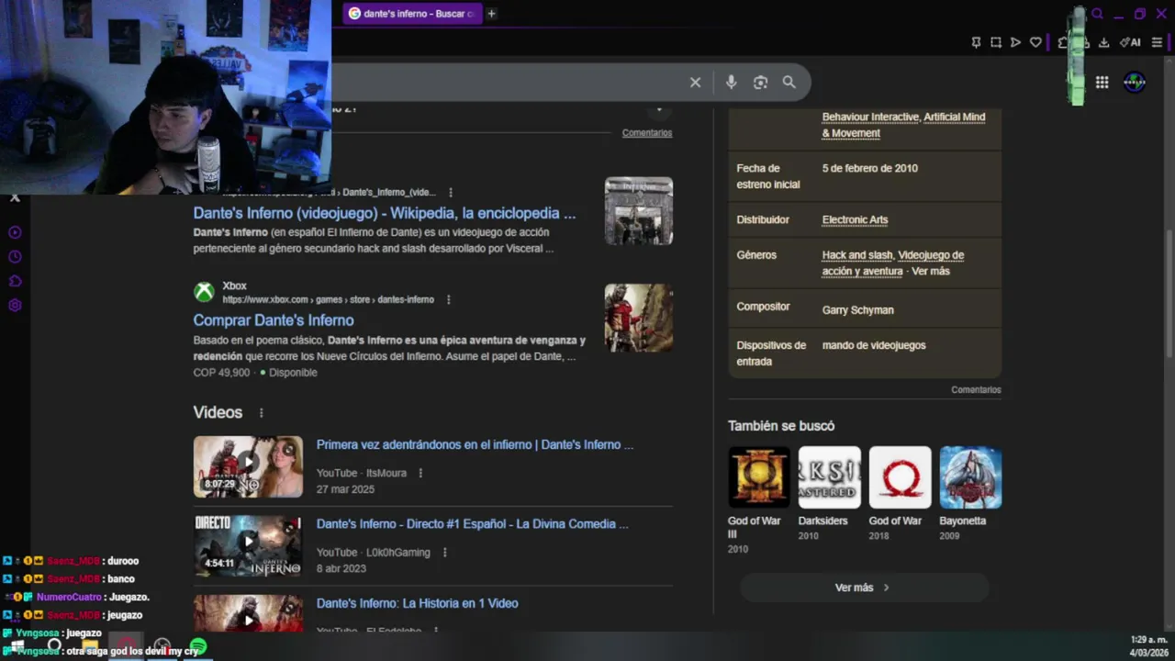
Task: Click the page vertical scrollbar
Action: click(x=1169, y=294)
